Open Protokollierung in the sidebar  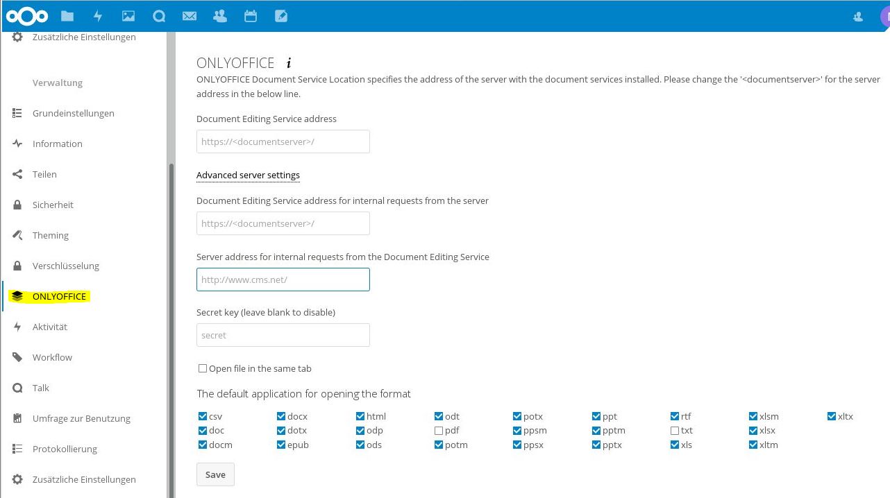click(x=65, y=449)
